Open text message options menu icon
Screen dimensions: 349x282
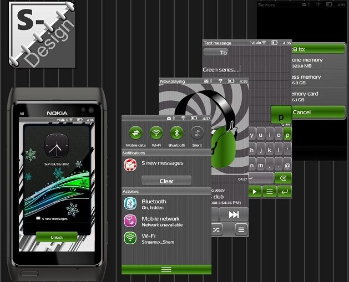coord(270,192)
